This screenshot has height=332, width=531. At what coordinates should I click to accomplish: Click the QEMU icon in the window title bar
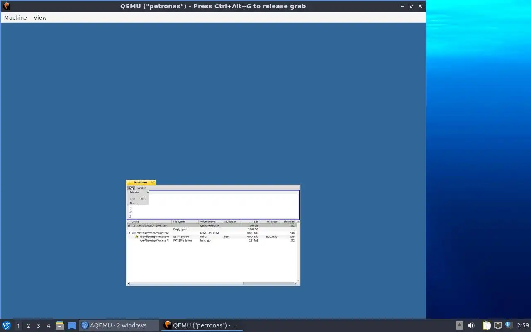pos(6,6)
